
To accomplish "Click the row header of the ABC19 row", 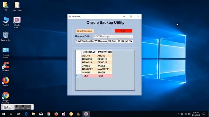I will [x=78, y=56].
